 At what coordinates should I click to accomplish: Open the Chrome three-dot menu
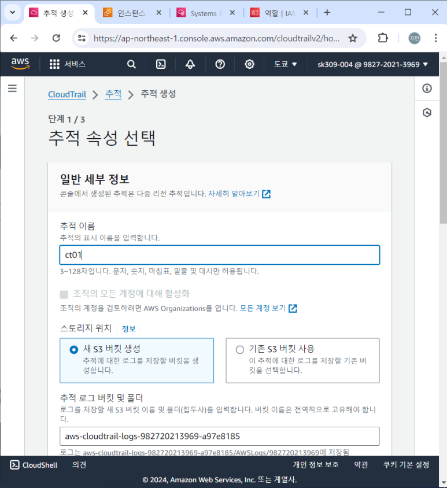436,38
